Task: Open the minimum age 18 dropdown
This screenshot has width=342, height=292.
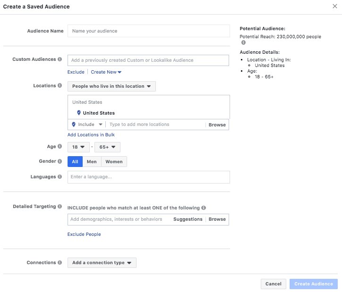Action: [78, 147]
